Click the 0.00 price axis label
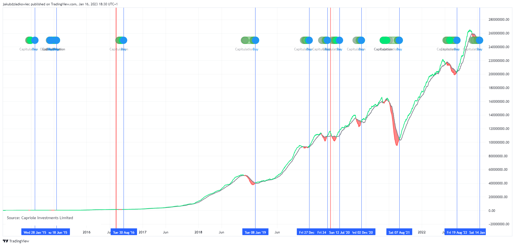The image size is (515, 246). (x=492, y=211)
